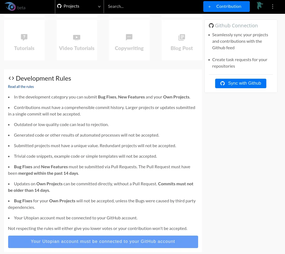The height and width of the screenshot is (254, 285).
Task: Expand the Projects chevron arrow
Action: (99, 6)
